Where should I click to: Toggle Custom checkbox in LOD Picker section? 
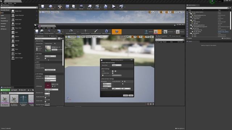click(x=45, y=58)
